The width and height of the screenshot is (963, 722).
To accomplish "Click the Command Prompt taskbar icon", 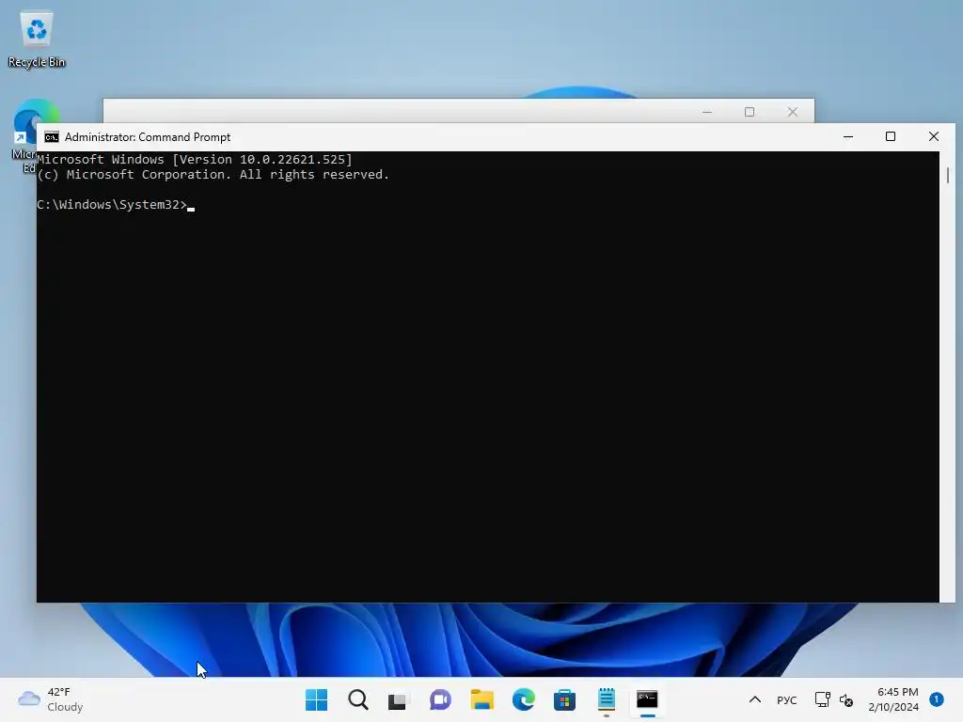I will [647, 699].
